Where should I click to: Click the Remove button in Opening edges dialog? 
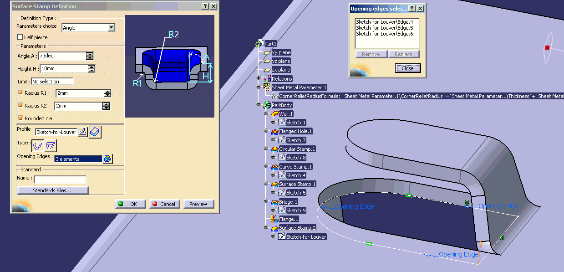(x=371, y=54)
